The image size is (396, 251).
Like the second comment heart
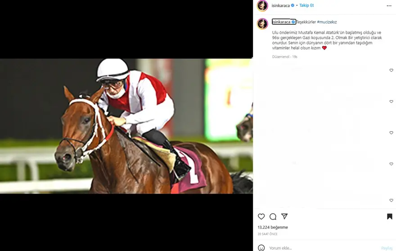[x=391, y=101]
